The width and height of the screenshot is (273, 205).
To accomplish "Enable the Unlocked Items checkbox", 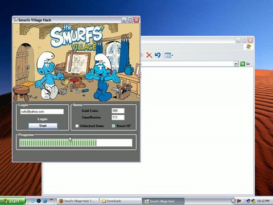I will coord(77,126).
